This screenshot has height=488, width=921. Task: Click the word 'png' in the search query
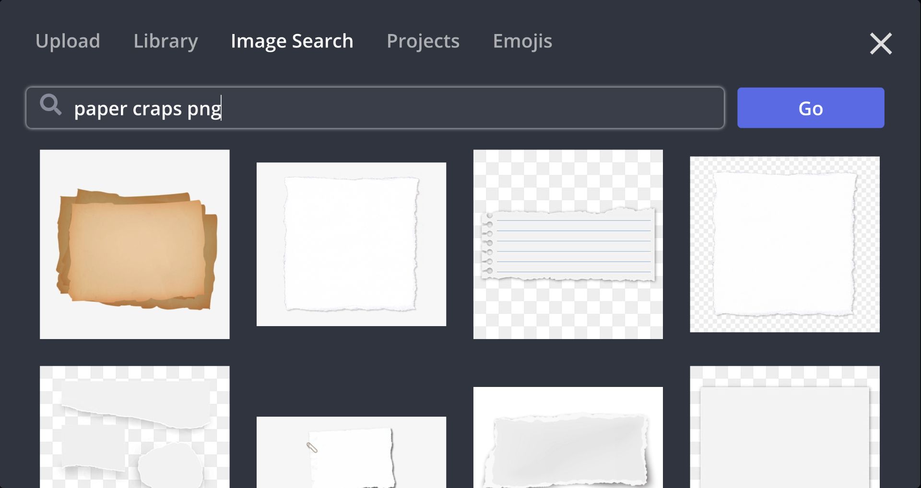pos(204,109)
